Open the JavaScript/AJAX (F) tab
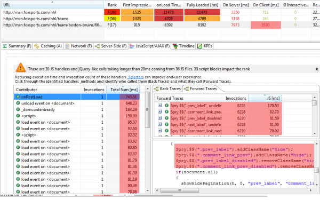Image resolution: width=320 pixels, height=200 pixels. tap(149, 46)
